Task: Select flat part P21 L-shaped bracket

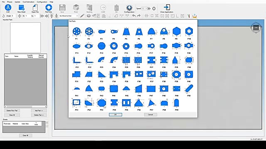Action: point(76,60)
